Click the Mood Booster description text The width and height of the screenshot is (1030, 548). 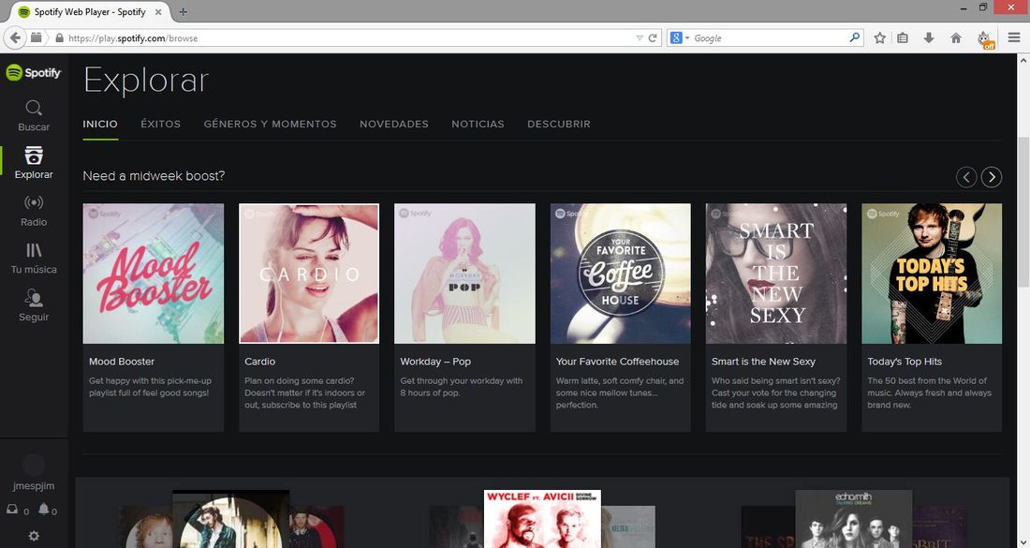coord(149,386)
